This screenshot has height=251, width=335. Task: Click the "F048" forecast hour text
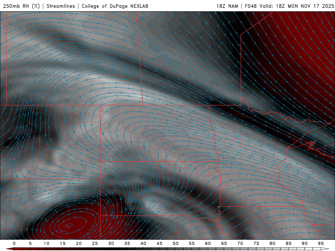click(x=251, y=6)
